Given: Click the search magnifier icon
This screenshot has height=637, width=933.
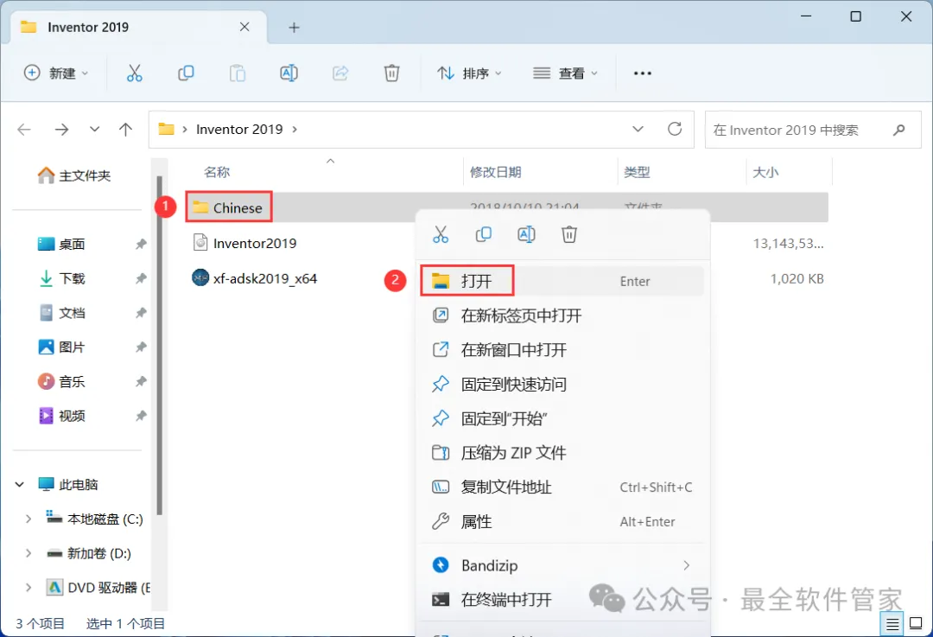Looking at the screenshot, I should click(899, 130).
